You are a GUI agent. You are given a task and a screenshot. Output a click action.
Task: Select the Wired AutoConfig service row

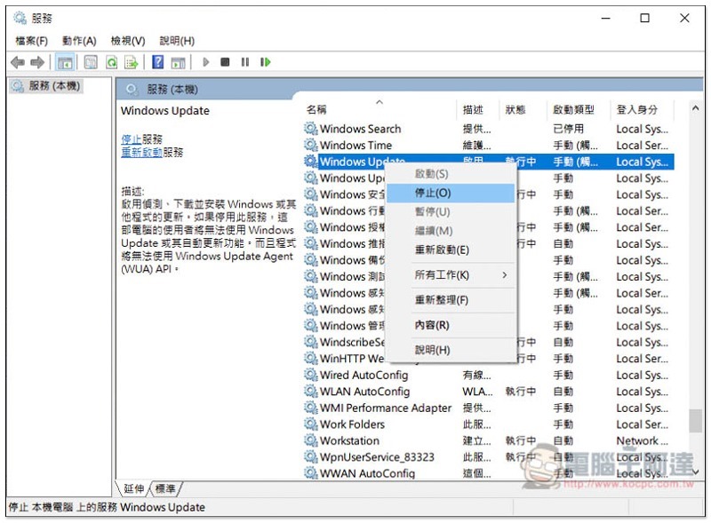point(488,376)
